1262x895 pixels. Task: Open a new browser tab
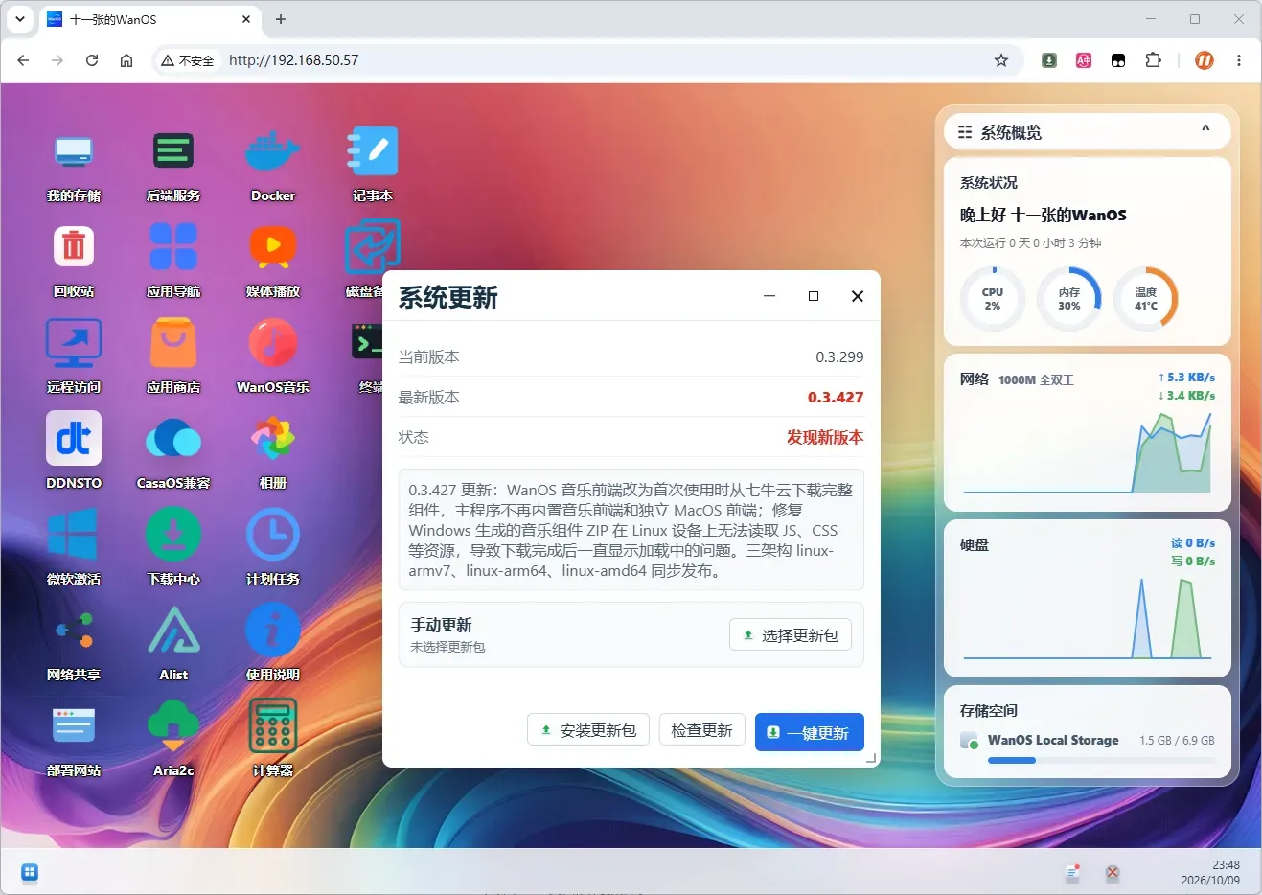coord(281,19)
